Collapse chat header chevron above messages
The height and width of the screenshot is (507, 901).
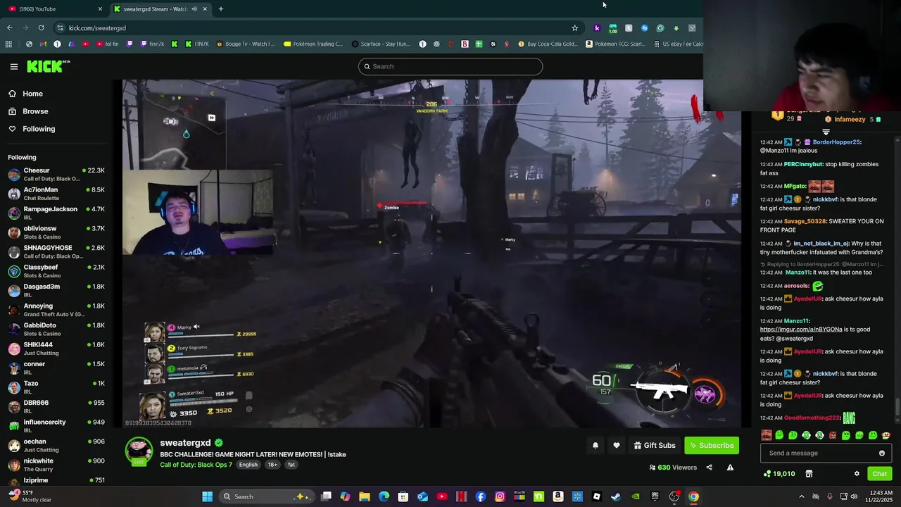click(826, 132)
